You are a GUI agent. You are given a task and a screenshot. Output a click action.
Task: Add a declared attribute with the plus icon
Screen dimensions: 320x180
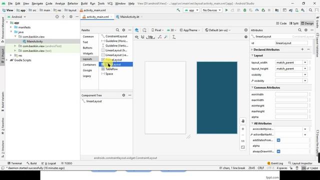[302, 49]
